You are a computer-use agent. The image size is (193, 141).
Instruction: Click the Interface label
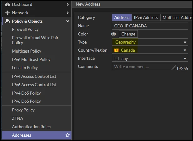point(86,58)
